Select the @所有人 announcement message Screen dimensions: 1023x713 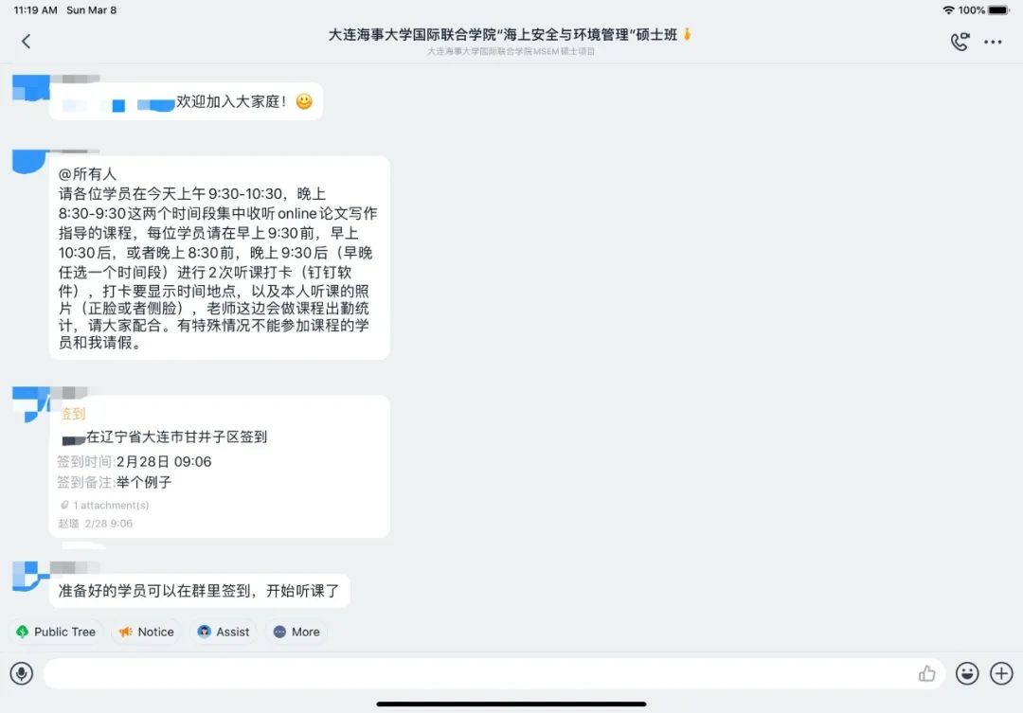pyautogui.click(x=220, y=258)
